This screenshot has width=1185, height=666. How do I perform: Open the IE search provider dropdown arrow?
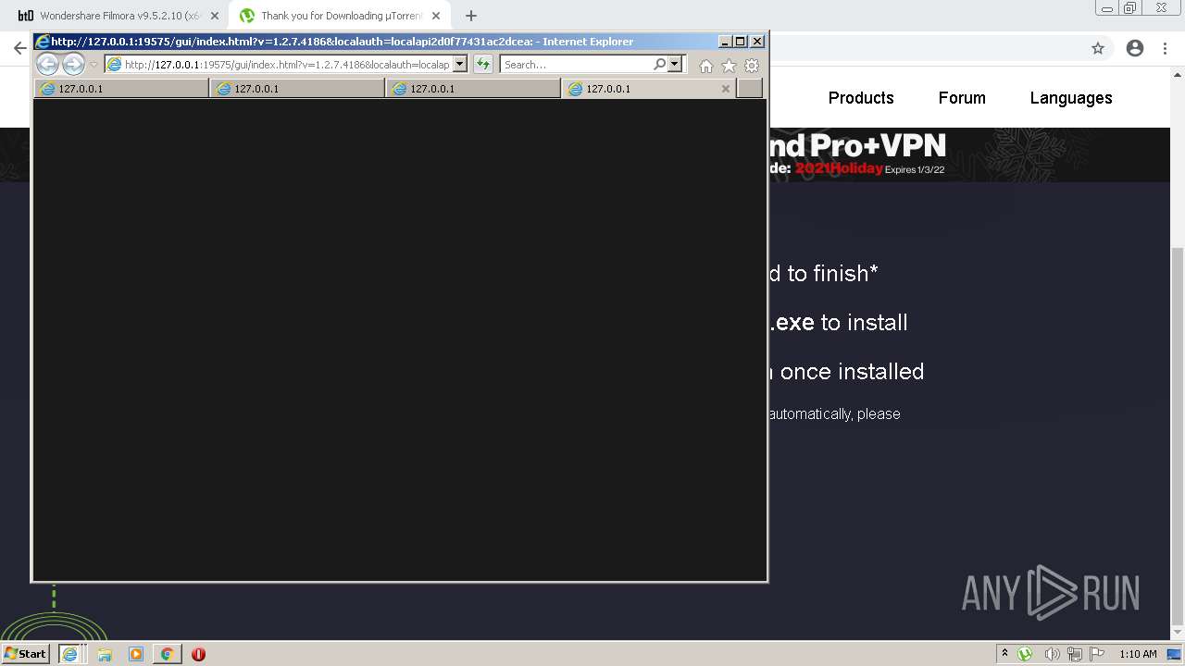pos(675,65)
